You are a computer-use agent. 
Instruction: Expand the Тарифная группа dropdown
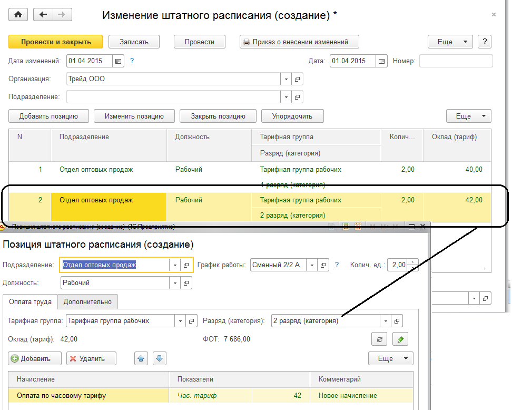(x=181, y=321)
